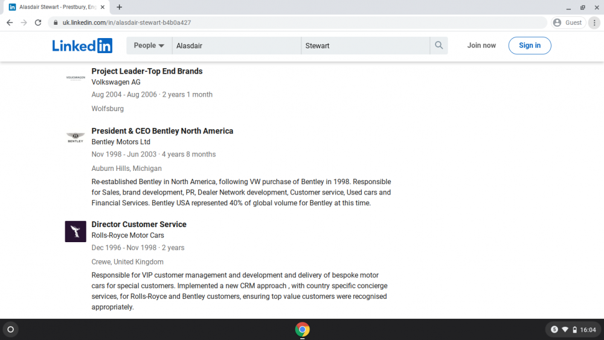Select the Dec 1996 - Nov 1998 date range
This screenshot has width=604, height=340.
point(124,248)
